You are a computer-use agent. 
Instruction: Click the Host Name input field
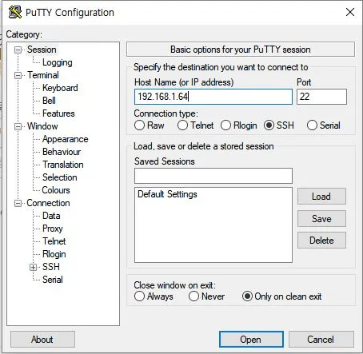tap(213, 97)
